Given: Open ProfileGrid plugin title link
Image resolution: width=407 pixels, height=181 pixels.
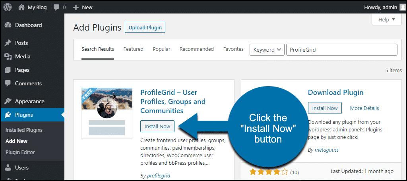Looking at the screenshot, I should pyautogui.click(x=173, y=101).
